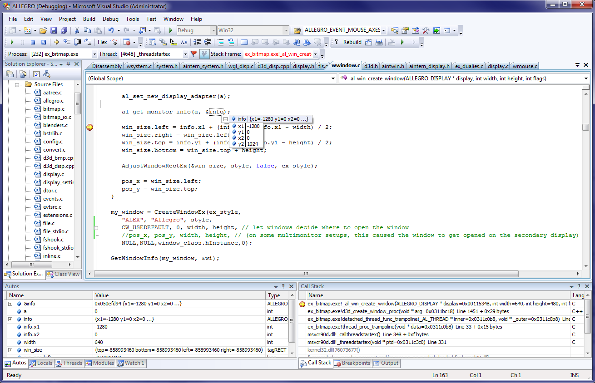595x383 pixels.
Task: Click the Open File folder icon
Action: tap(43, 30)
